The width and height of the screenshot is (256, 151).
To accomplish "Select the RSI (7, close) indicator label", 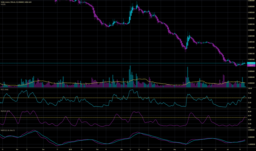I will pyautogui.click(x=4, y=90).
